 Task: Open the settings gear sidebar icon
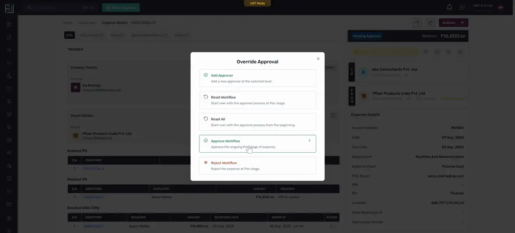[9, 218]
